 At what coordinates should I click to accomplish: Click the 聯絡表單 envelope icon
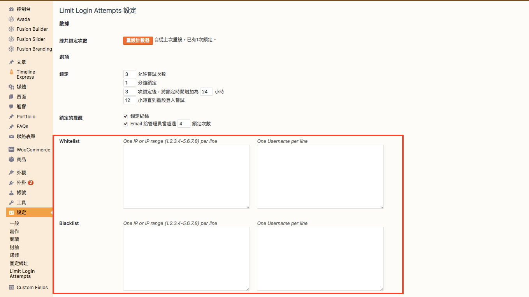12,137
